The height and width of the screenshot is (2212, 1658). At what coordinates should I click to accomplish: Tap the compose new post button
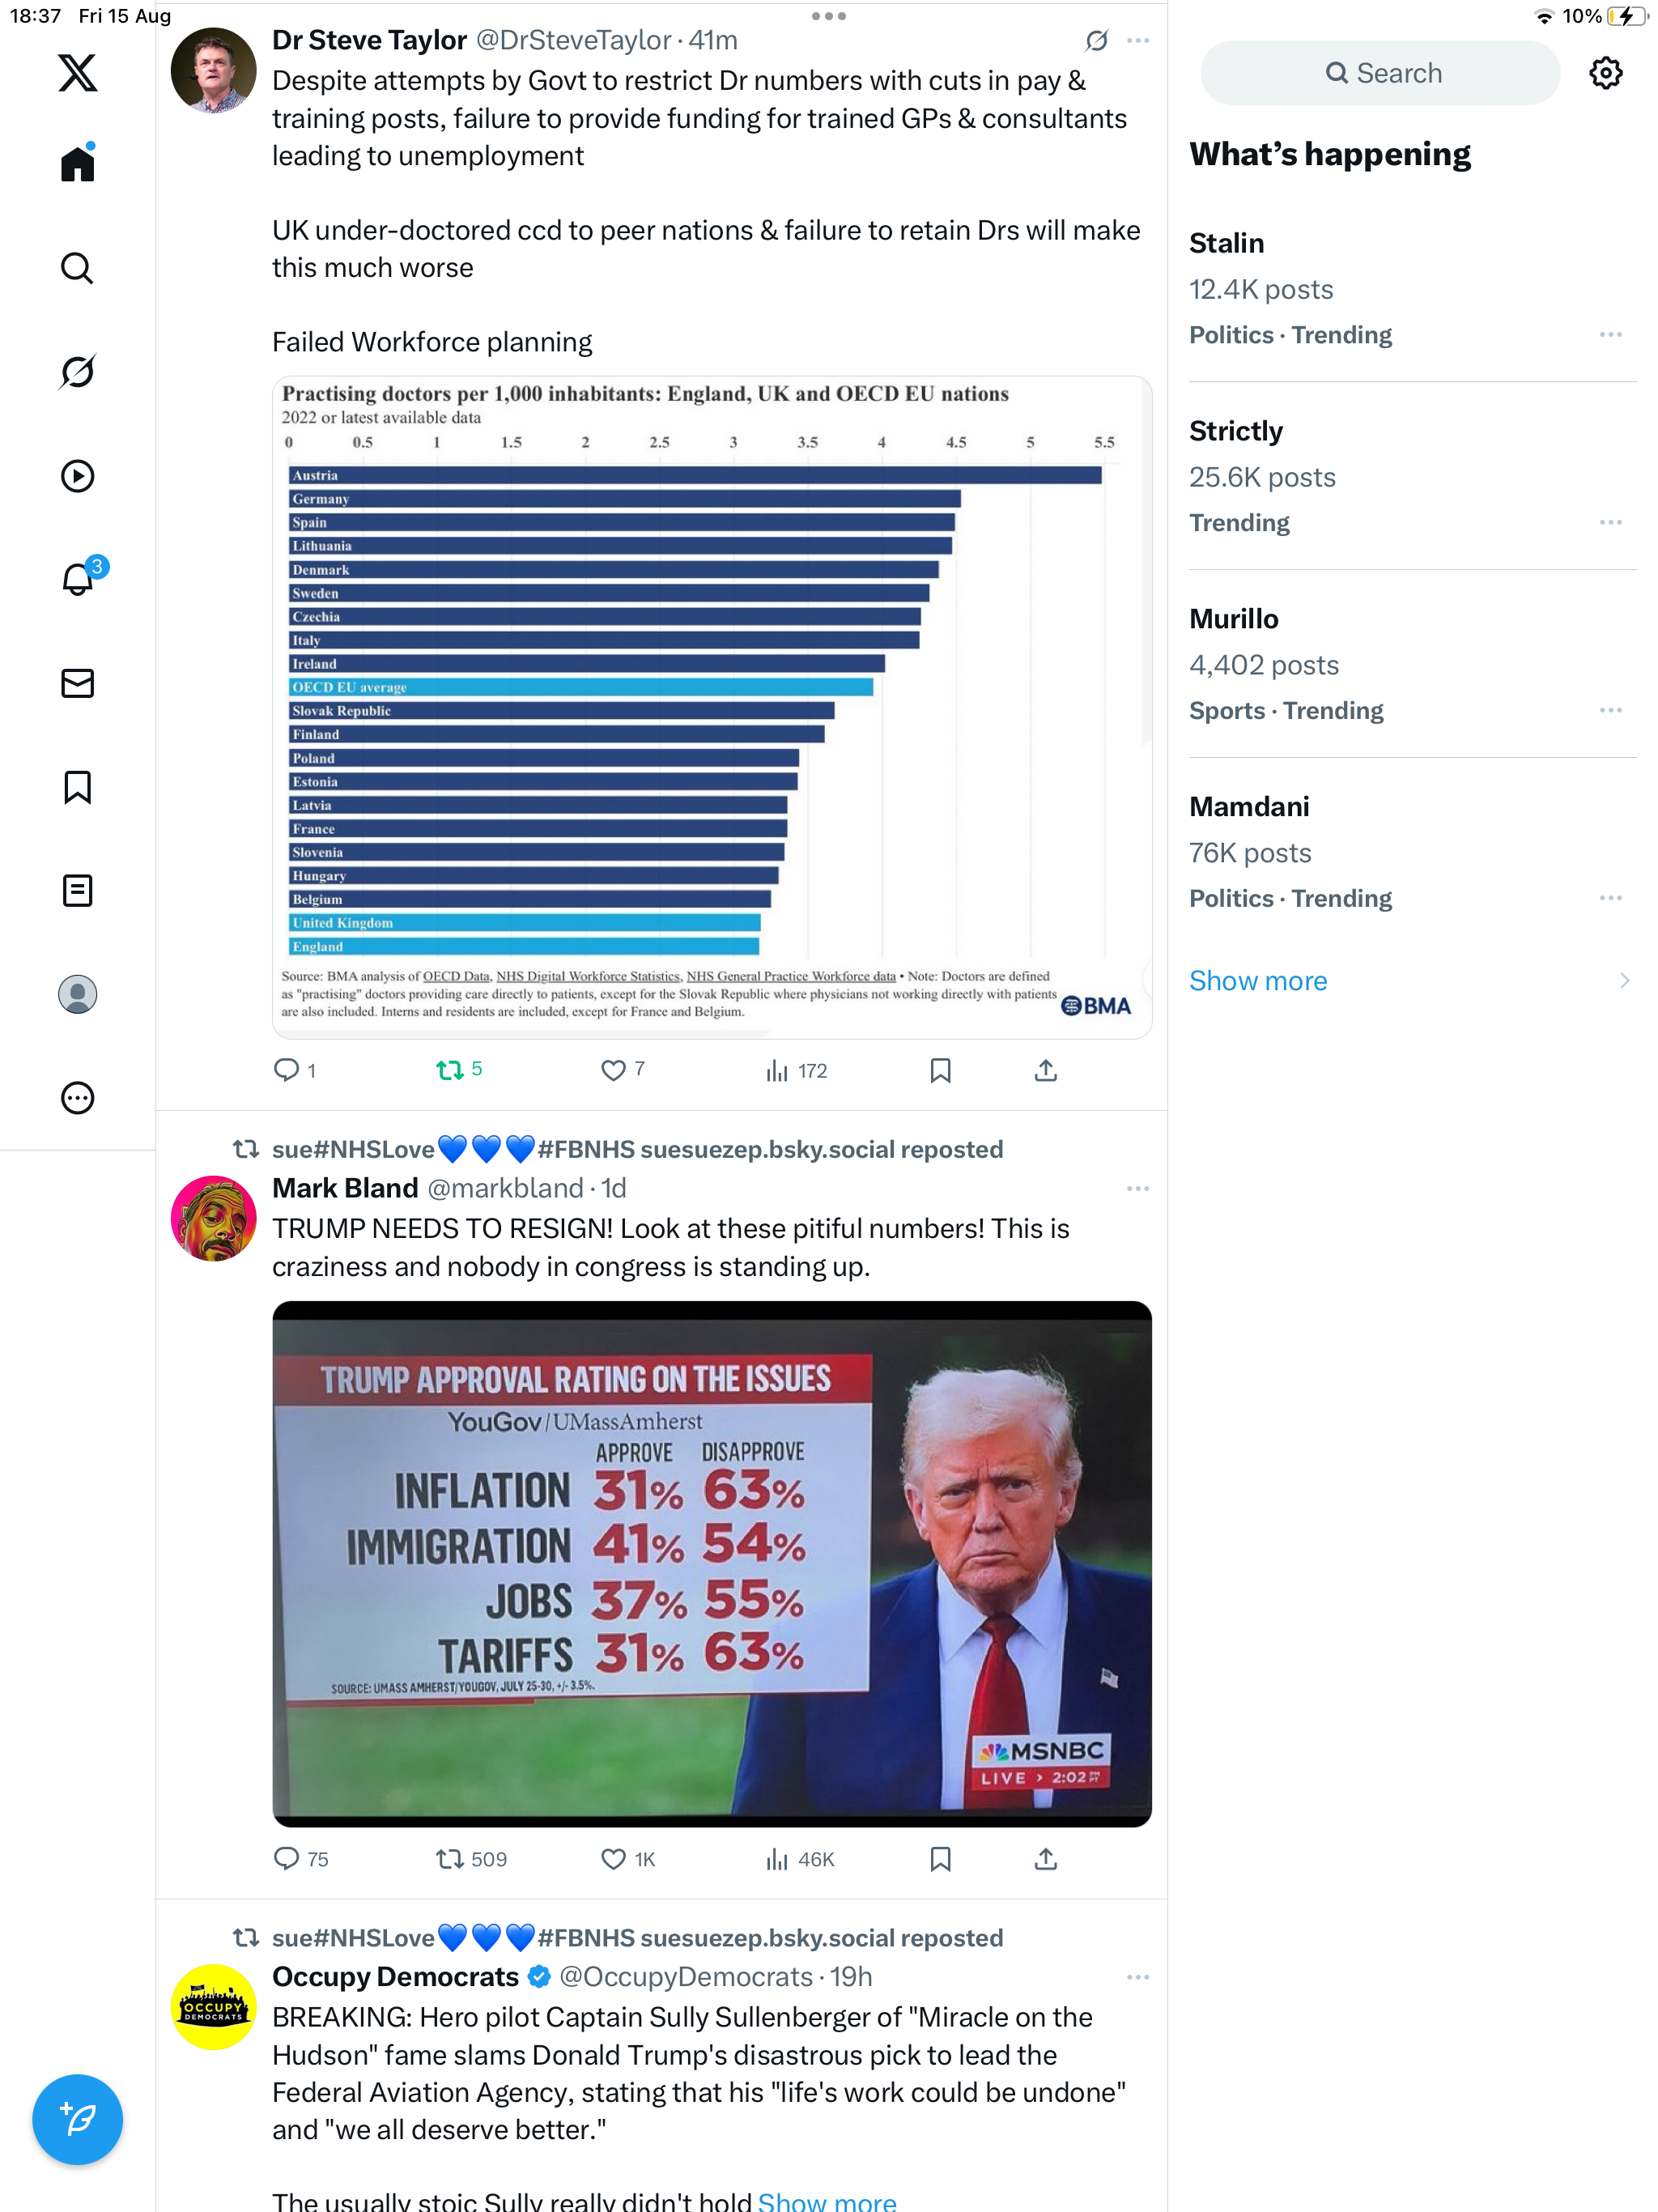[x=77, y=2119]
